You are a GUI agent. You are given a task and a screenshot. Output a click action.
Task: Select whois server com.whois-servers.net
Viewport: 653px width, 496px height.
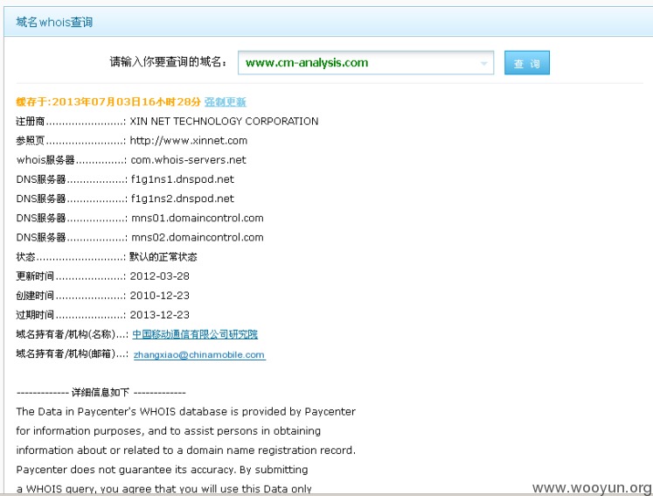188,160
